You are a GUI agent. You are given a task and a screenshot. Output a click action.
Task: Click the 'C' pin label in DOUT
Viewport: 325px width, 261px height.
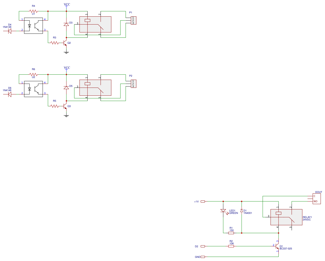tap(314, 196)
